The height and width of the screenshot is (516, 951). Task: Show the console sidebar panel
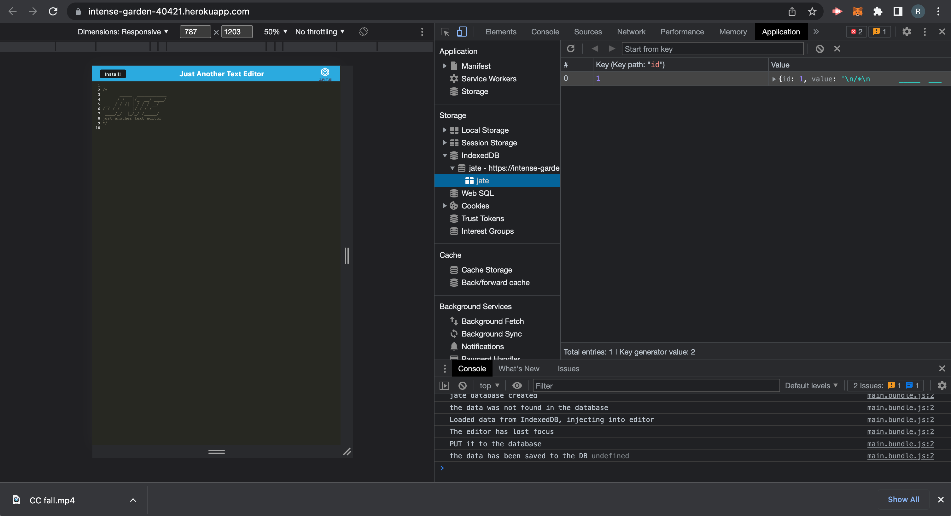pyautogui.click(x=444, y=386)
